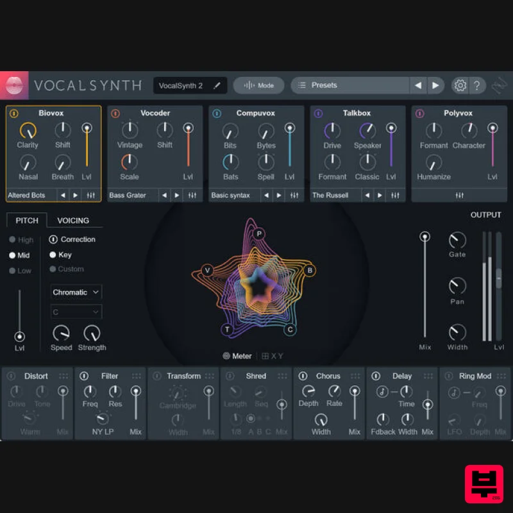Open the key selection dropdown showing C

[x=76, y=312]
